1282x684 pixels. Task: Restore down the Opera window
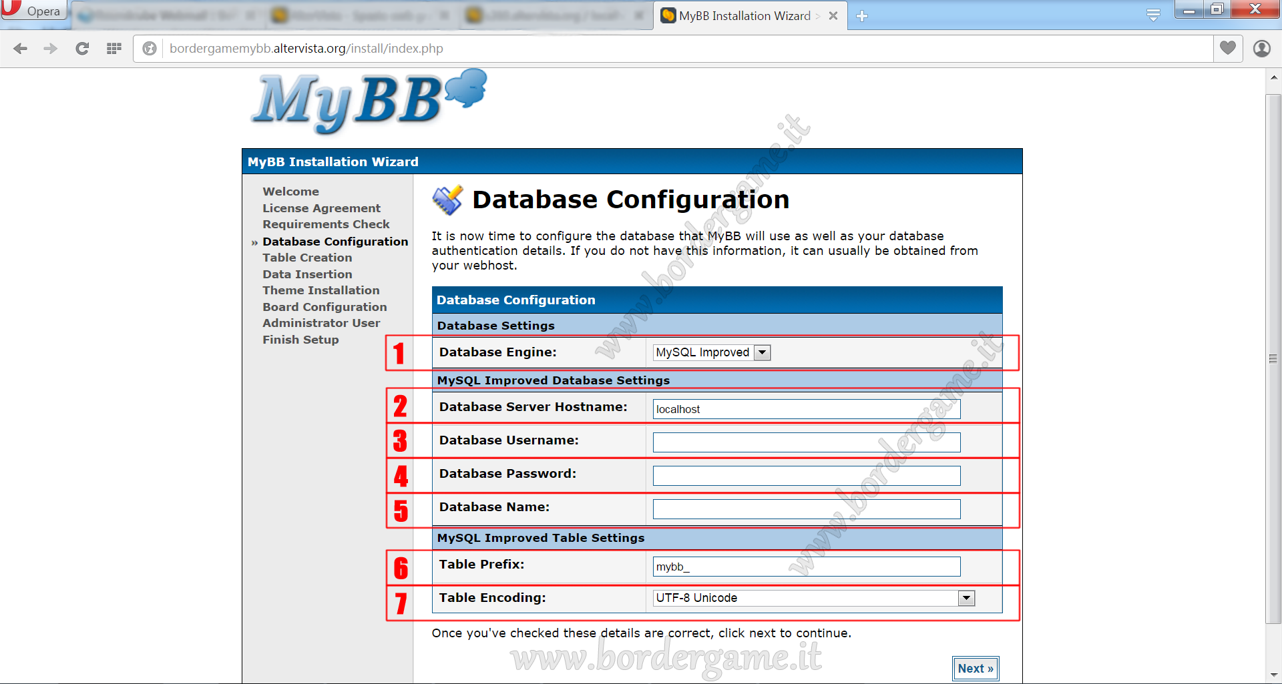point(1217,9)
